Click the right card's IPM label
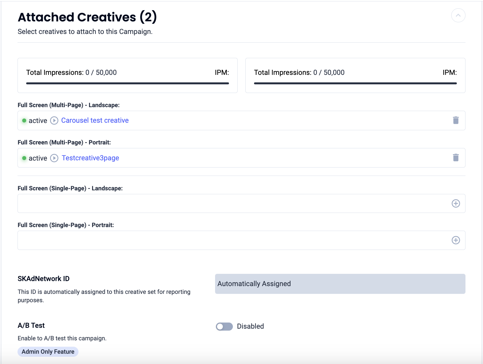483x364 pixels. [x=450, y=72]
